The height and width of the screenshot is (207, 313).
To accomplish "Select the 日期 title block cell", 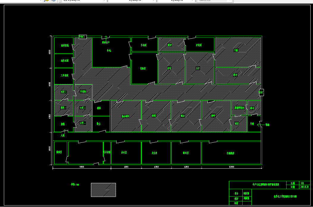I will tap(292, 187).
